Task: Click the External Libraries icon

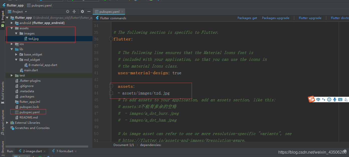Action: point(12,123)
